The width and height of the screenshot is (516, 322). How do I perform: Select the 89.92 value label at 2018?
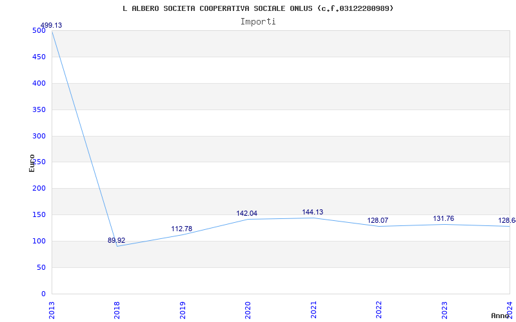[116, 241]
